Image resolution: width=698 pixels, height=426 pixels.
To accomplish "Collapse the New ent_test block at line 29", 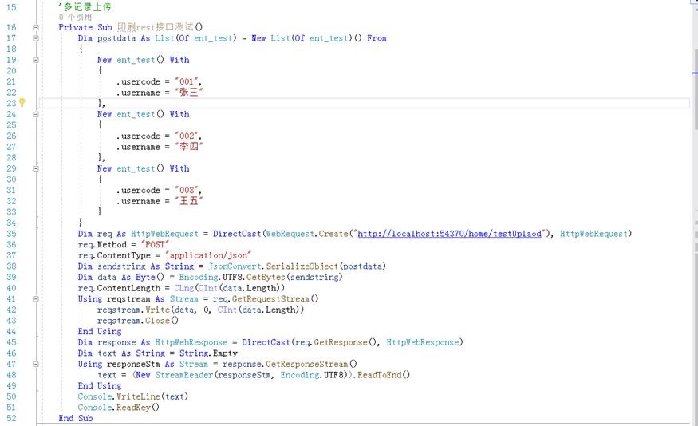I will click(x=36, y=168).
